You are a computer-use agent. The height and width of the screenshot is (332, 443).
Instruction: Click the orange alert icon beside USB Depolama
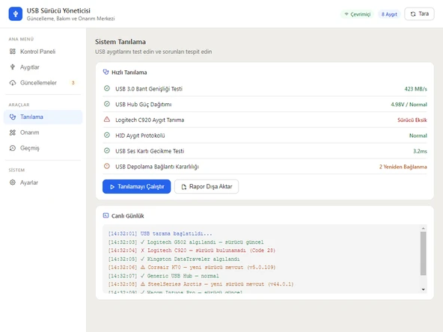107,166
